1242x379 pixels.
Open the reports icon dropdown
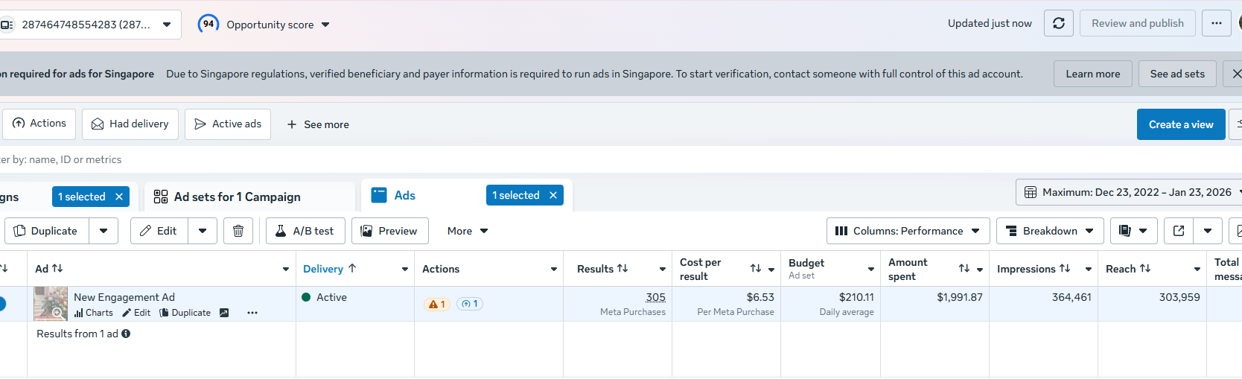pos(1133,231)
